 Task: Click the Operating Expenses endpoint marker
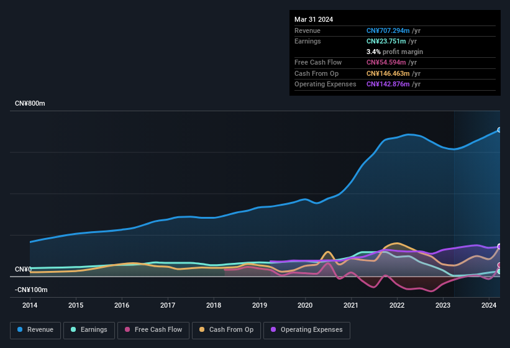499,247
